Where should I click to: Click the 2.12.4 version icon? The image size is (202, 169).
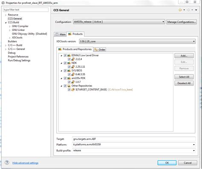[x=73, y=59]
